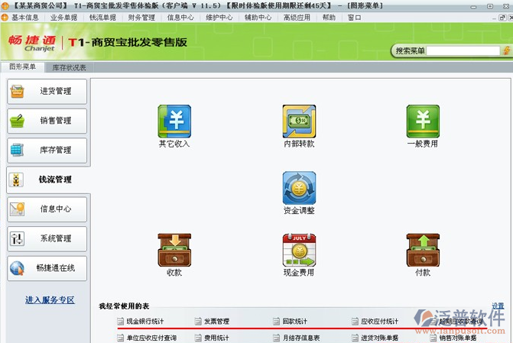Open the 回款统计 report
This screenshot has width=513, height=343.
(295, 322)
